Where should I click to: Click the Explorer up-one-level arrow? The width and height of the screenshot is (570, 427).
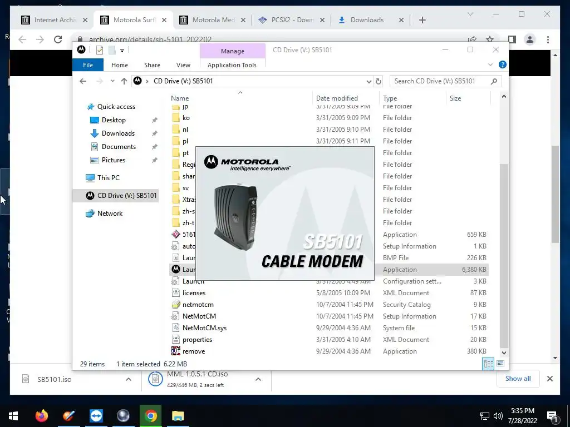tap(124, 81)
